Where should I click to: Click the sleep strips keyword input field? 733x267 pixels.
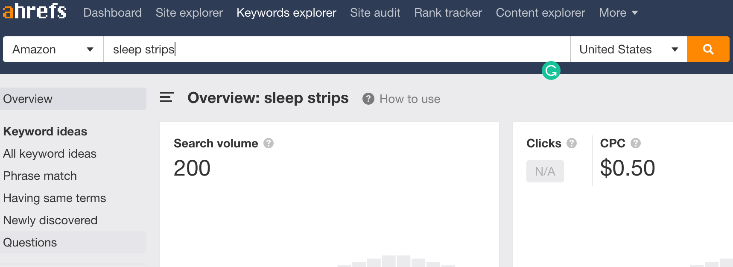pyautogui.click(x=336, y=49)
